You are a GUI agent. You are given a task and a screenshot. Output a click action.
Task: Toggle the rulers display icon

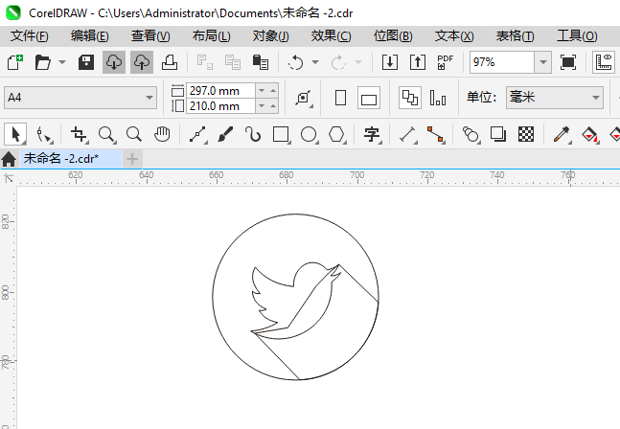click(604, 62)
